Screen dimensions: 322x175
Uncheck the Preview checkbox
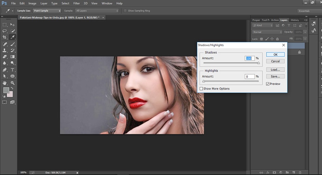click(x=267, y=84)
